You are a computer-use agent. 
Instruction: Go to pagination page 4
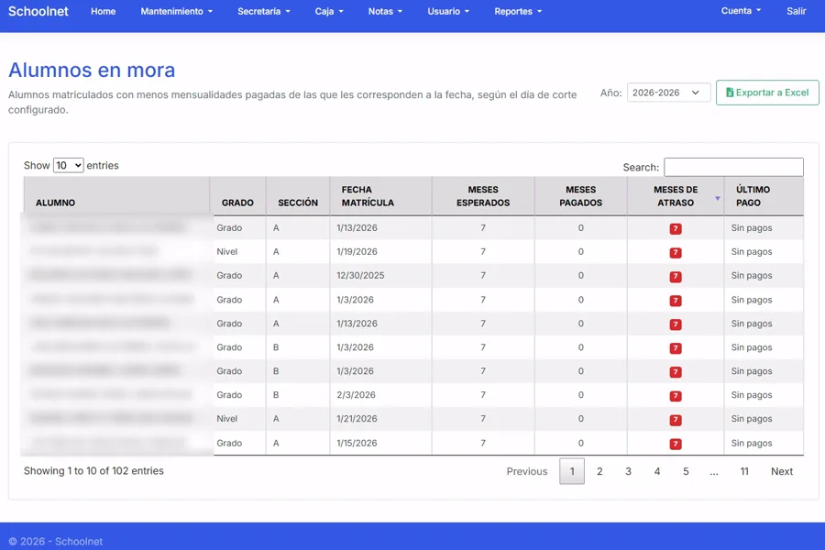point(656,471)
